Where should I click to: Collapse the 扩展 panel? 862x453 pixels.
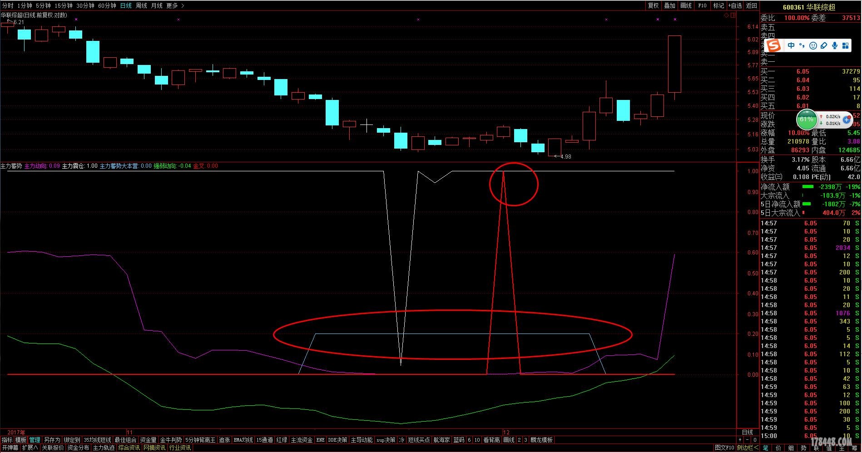pos(30,448)
